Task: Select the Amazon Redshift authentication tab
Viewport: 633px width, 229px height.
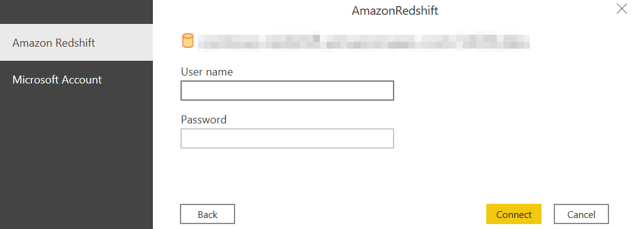Action: [x=76, y=42]
